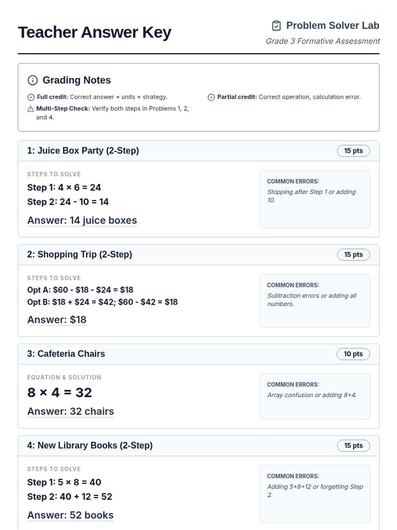397x530 pixels.
Task: Select the underlined answer 14 juice boxes
Action: click(x=82, y=220)
